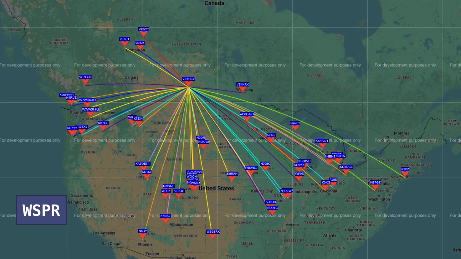Select the K8RAH marker pin
The height and width of the screenshot is (259, 461).
click(232, 179)
